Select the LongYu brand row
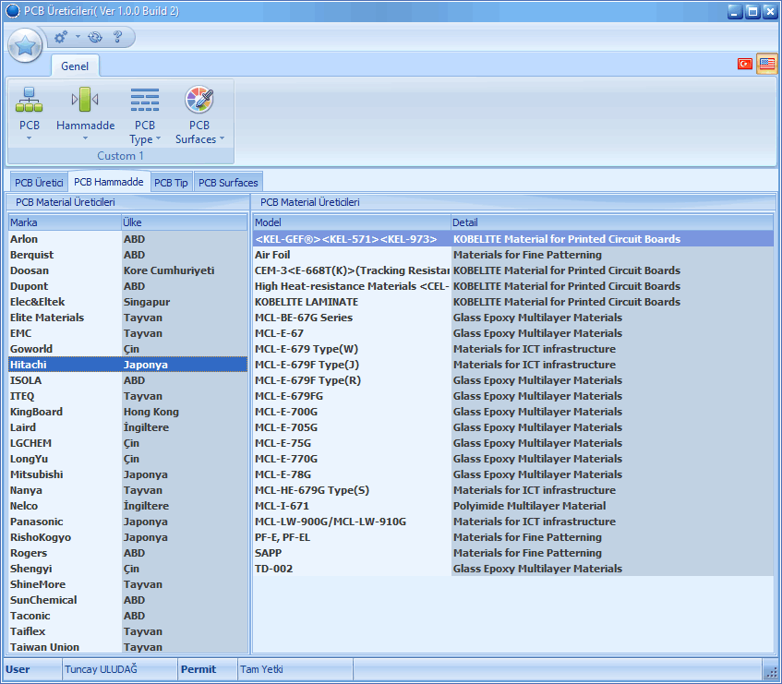Image resolution: width=782 pixels, height=684 pixels. click(127, 459)
